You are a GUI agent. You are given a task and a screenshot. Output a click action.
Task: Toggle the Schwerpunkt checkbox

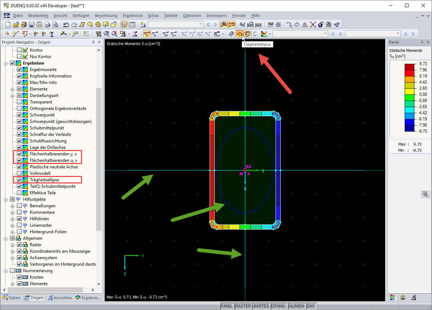[19, 115]
